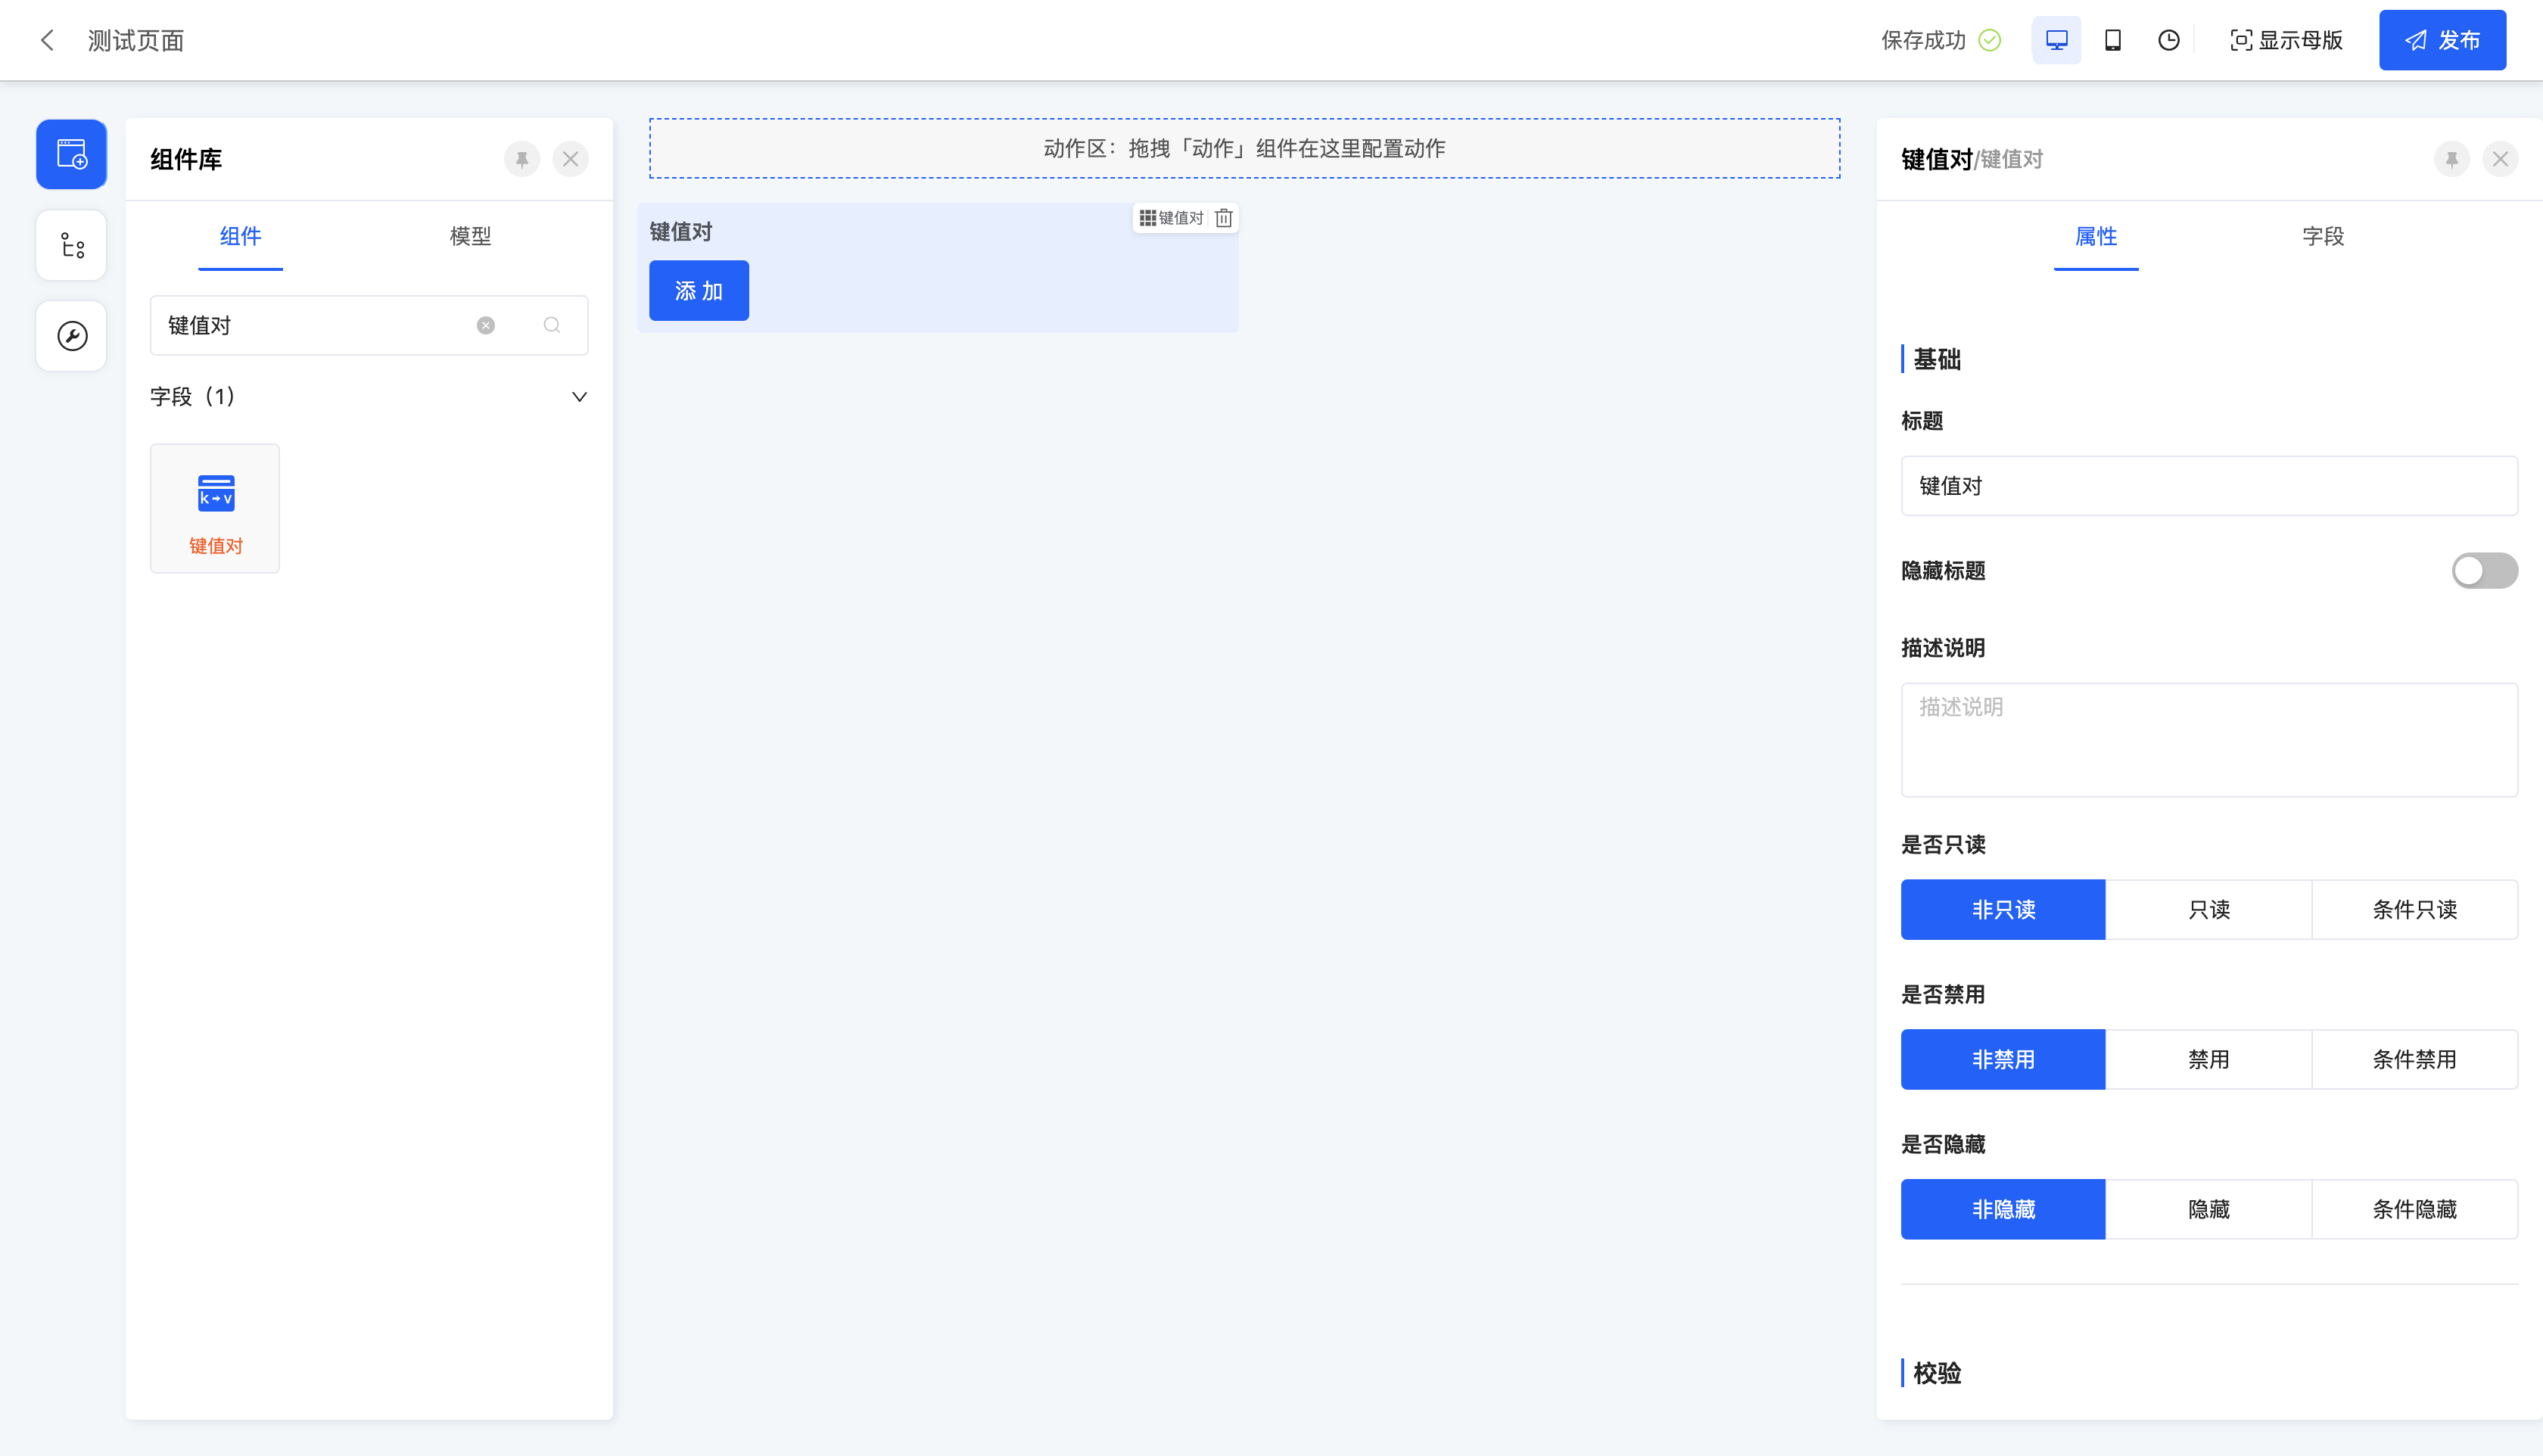Image resolution: width=2543 pixels, height=1456 pixels.
Task: Collapse the 字段（1）section
Action: coord(579,397)
